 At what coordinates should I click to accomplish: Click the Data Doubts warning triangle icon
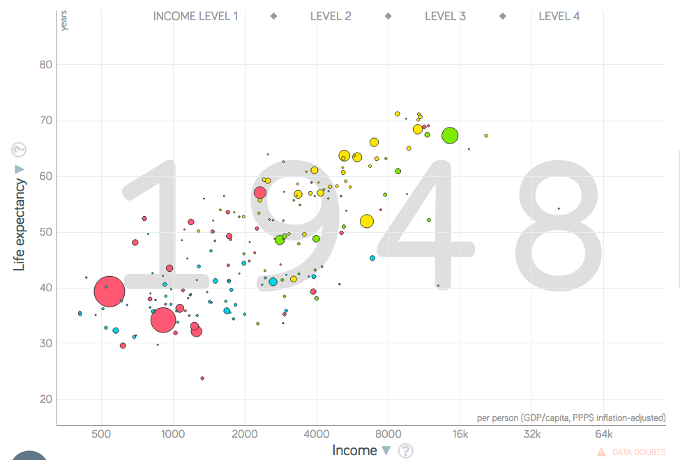click(601, 452)
